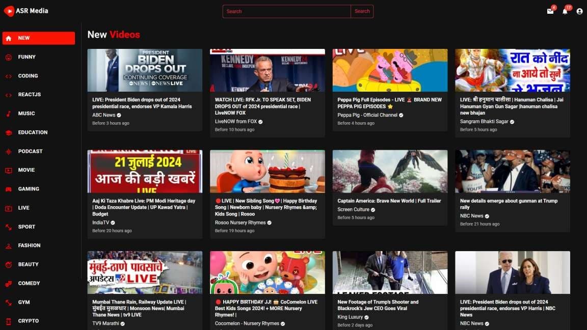Image resolution: width=587 pixels, height=330 pixels.
Task: Open title 'New details emerge about gunman at Trump rally'
Action: [x=509, y=204]
